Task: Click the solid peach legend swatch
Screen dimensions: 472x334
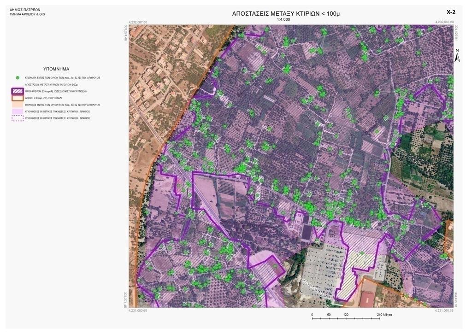Action: coord(18,105)
